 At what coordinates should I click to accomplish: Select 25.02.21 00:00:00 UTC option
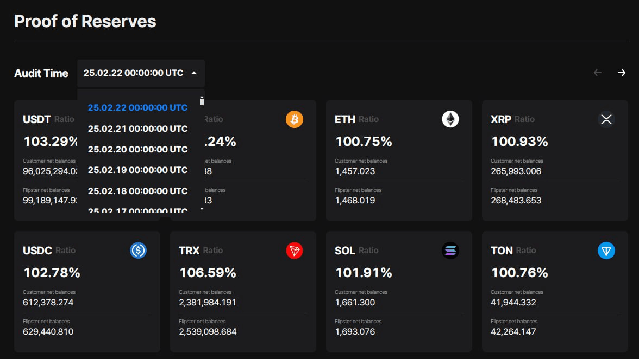(138, 129)
